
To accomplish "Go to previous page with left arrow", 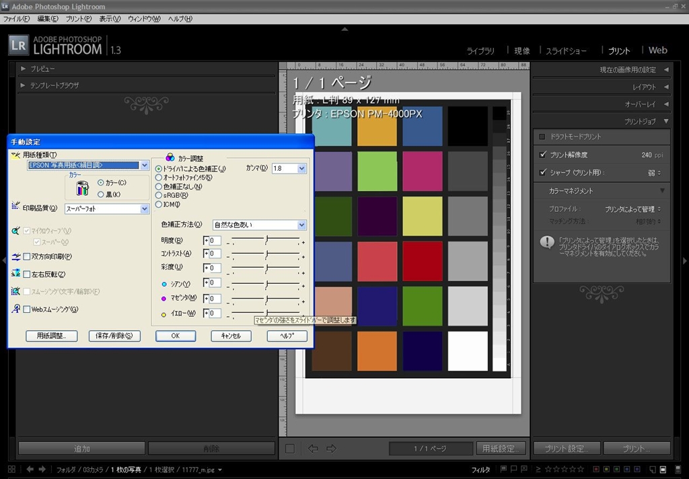I will pos(313,449).
